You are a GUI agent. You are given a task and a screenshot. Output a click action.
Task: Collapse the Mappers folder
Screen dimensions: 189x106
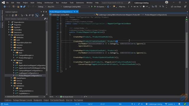[11, 60]
